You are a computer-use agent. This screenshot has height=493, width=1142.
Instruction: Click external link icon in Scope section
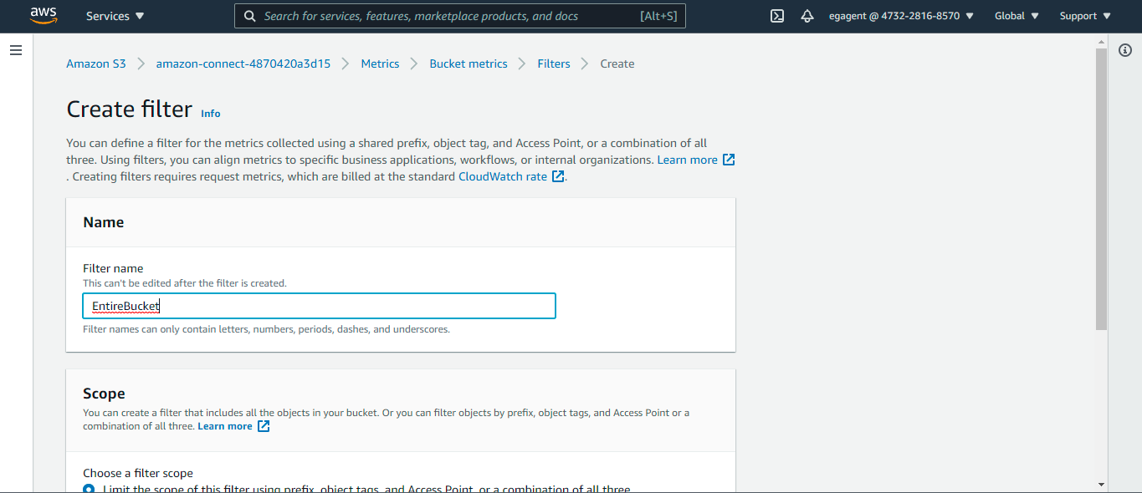264,426
